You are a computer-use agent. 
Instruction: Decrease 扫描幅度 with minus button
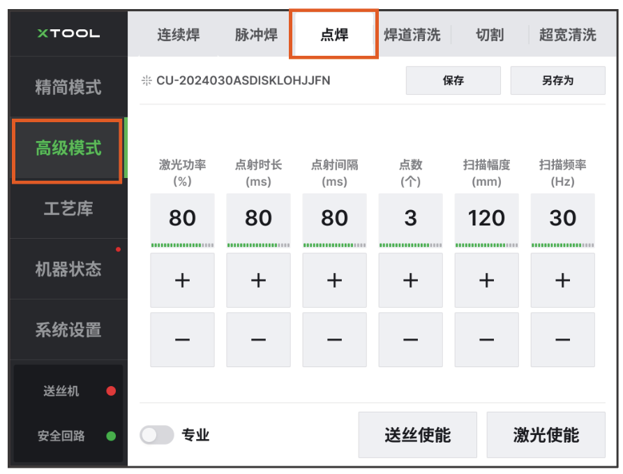tap(486, 339)
